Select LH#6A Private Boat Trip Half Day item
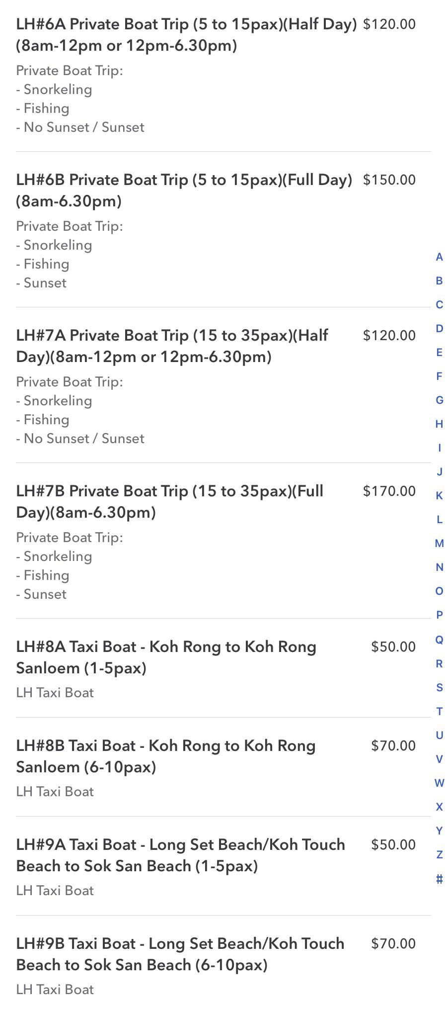 (186, 35)
